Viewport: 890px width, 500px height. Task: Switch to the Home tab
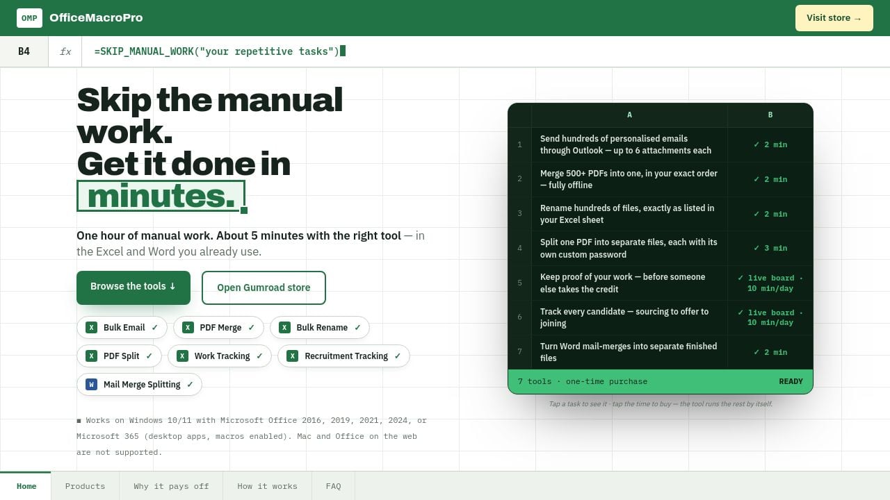26,486
